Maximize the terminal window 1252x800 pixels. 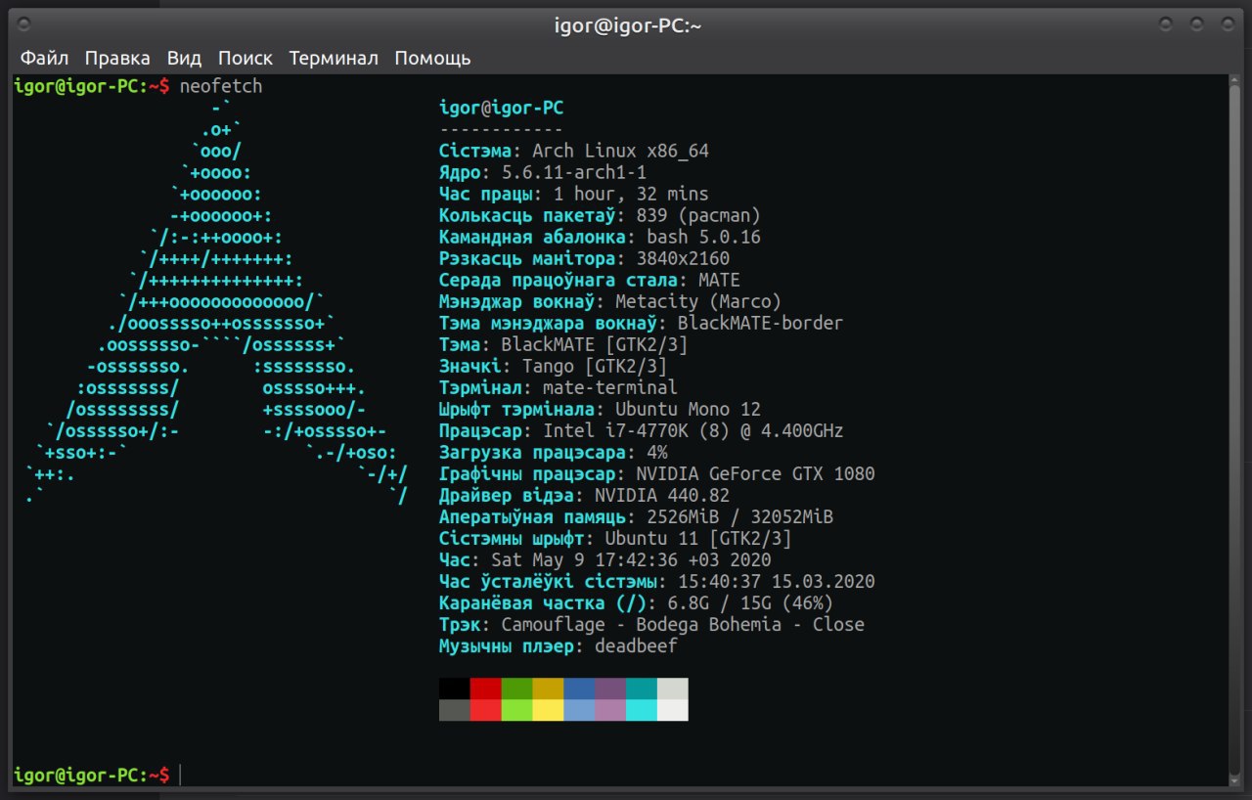1196,23
